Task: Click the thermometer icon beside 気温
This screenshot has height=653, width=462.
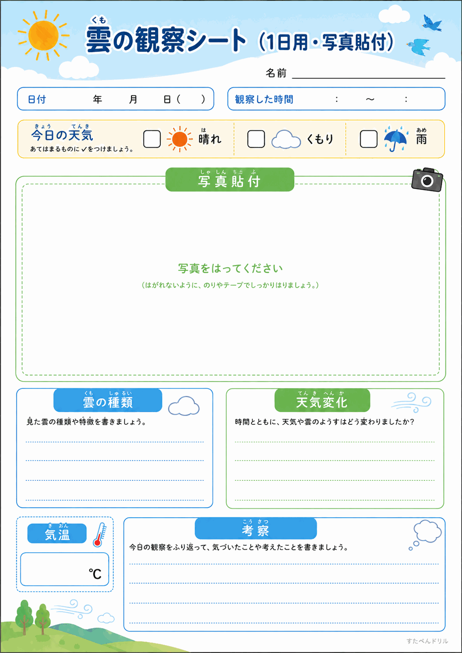Action: pos(100,534)
